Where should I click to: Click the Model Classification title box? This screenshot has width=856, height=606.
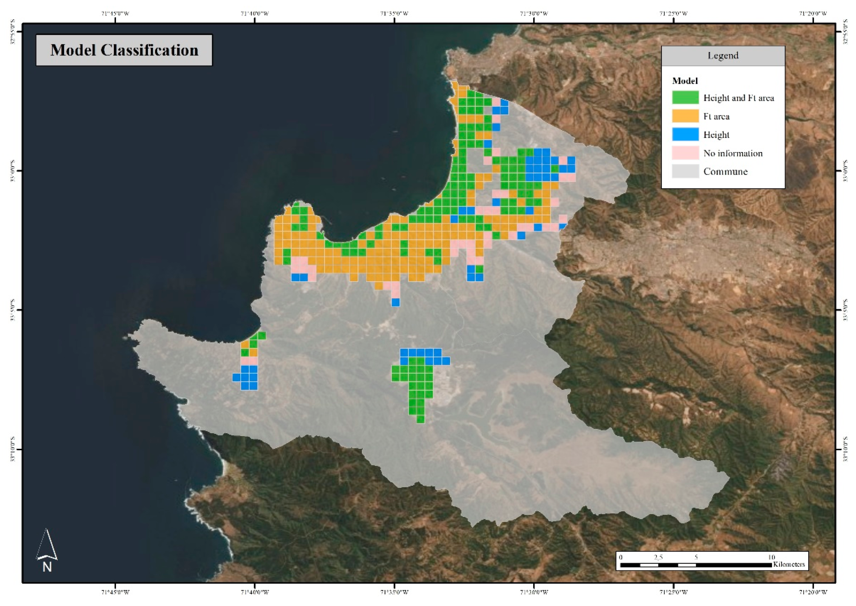point(124,50)
